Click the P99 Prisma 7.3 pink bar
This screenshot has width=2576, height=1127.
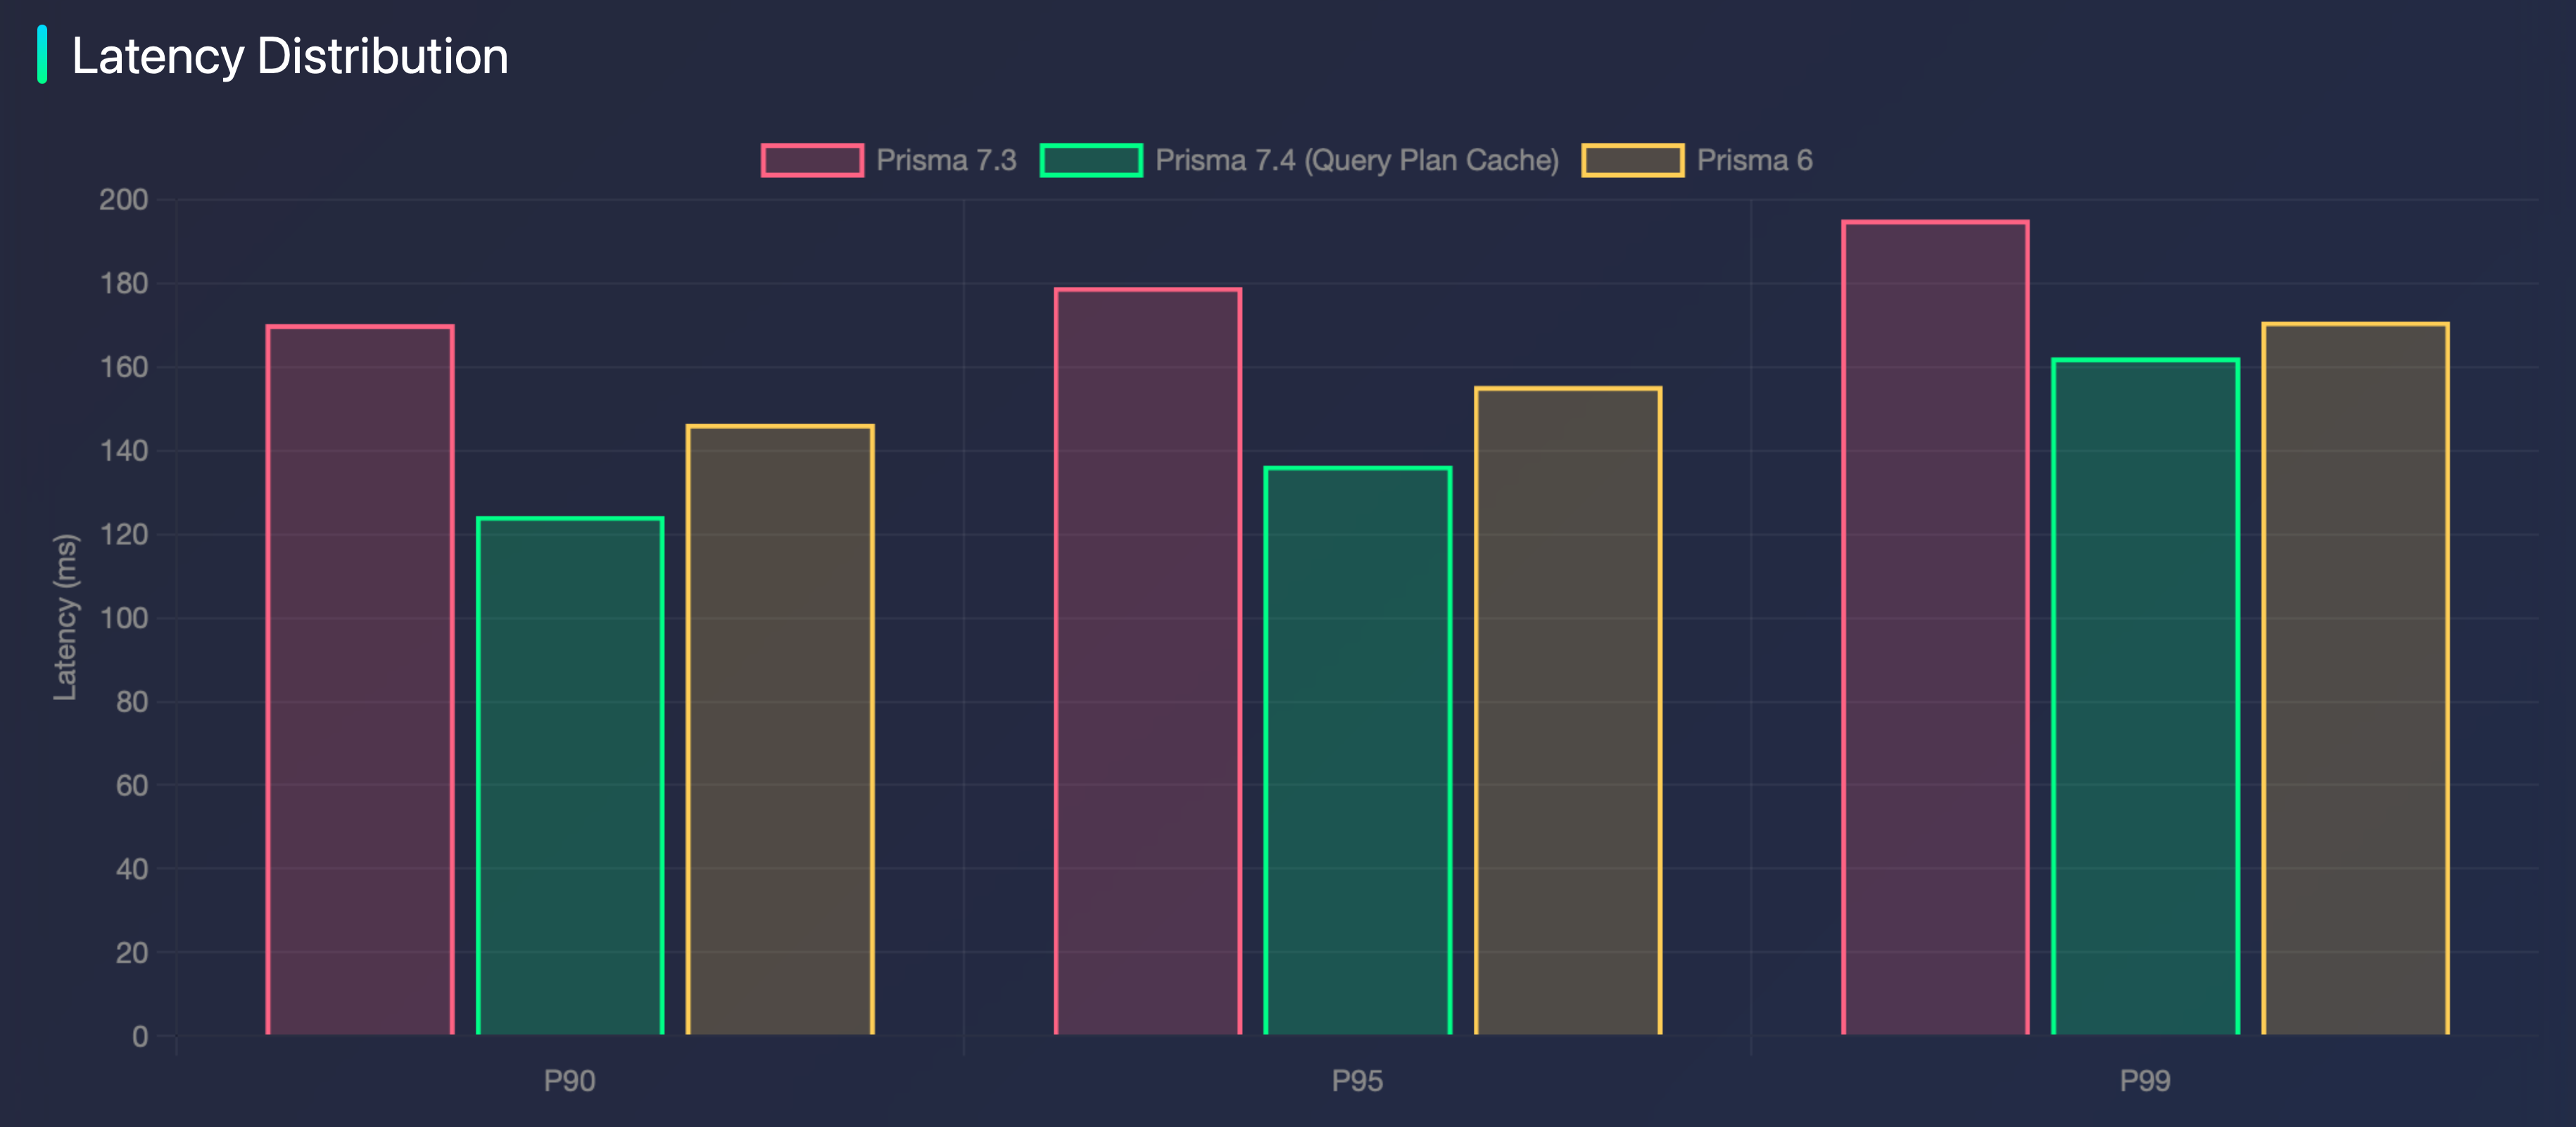coord(1936,628)
